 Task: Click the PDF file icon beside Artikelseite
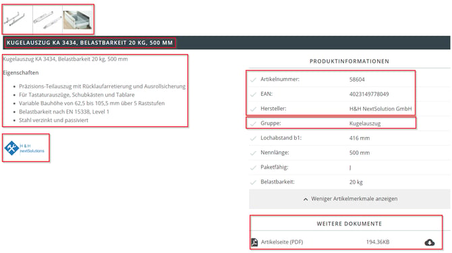(x=254, y=242)
